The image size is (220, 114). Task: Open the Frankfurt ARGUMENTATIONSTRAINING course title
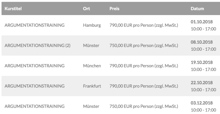click(35, 86)
